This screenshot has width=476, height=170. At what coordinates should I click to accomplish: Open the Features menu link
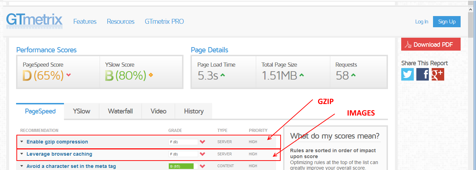coord(85,22)
